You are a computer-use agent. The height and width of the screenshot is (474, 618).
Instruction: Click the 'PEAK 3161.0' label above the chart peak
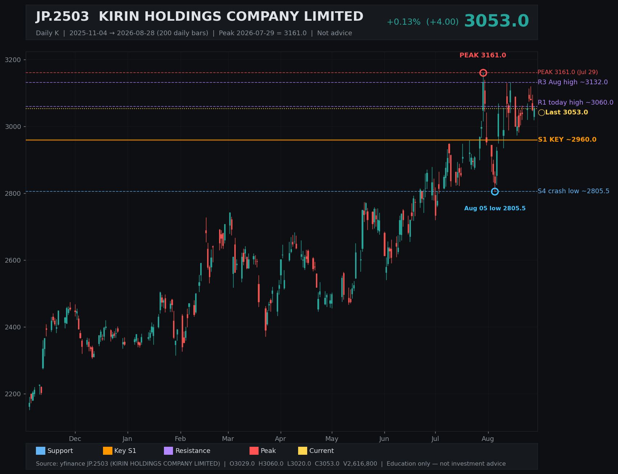click(x=483, y=55)
